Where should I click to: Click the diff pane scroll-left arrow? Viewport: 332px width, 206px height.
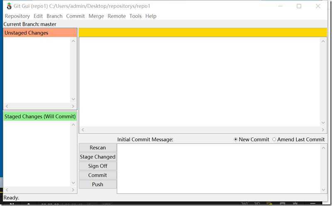(83, 129)
